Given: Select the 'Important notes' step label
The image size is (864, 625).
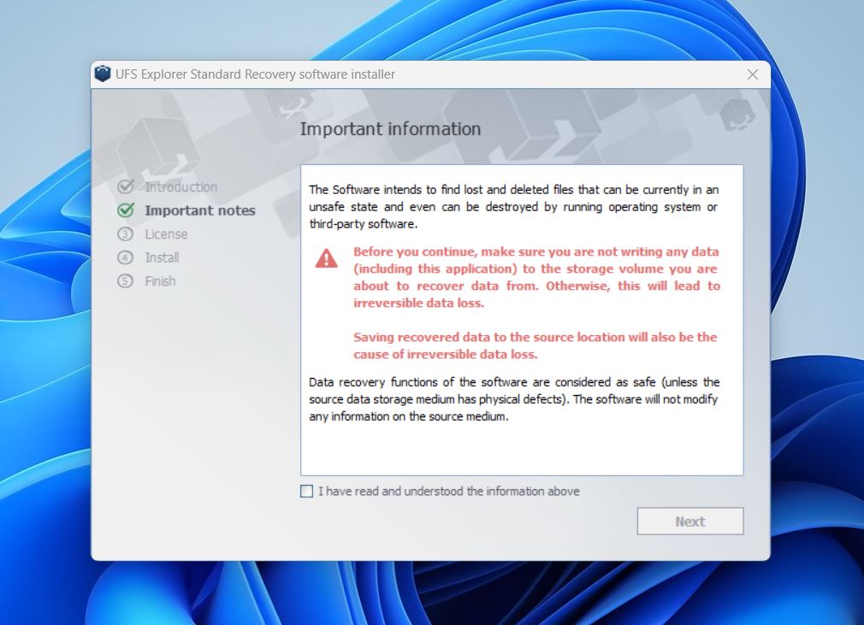Looking at the screenshot, I should point(200,210).
